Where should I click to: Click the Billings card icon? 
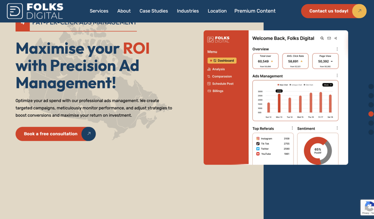point(209,91)
